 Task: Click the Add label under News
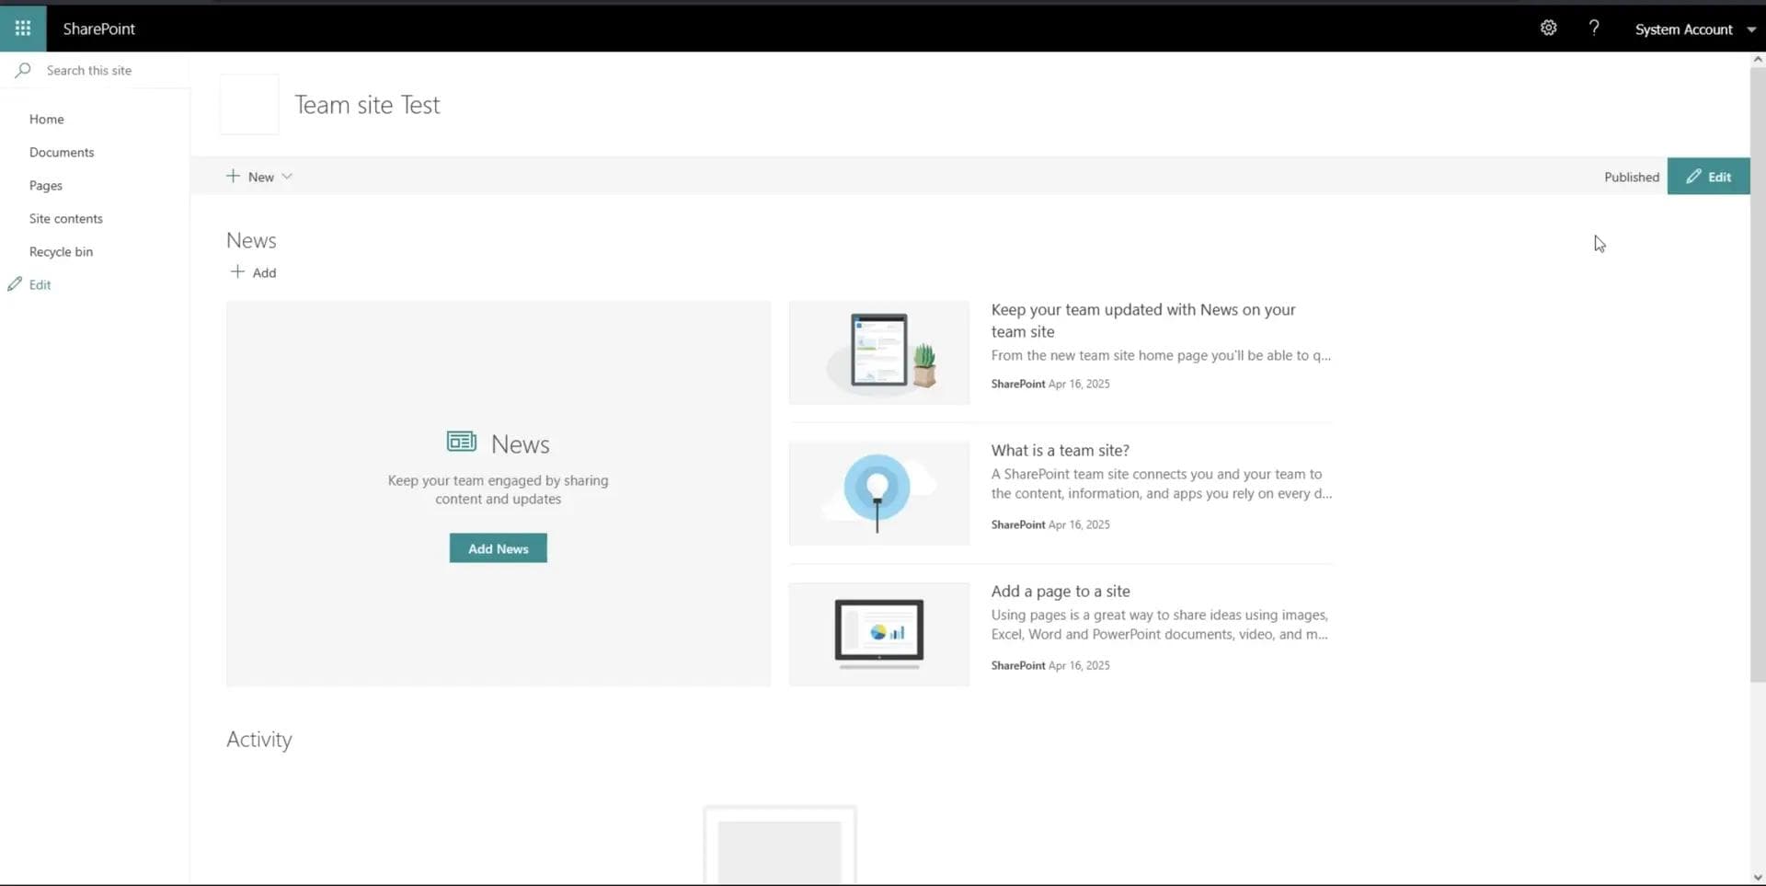click(x=264, y=272)
